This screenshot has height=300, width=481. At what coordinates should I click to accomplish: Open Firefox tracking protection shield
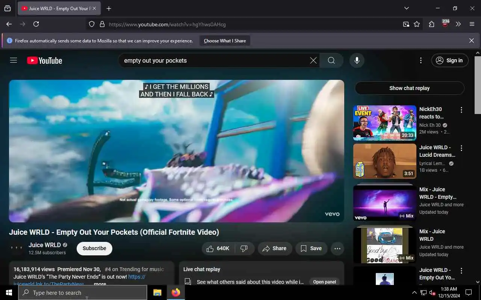pos(92,24)
